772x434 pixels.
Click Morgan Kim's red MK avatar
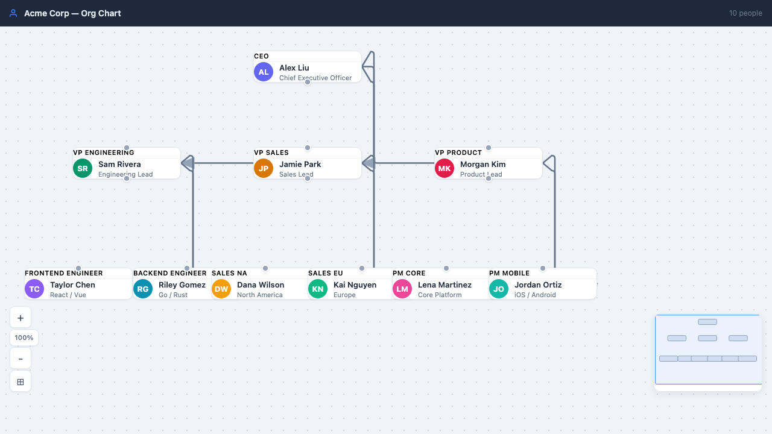pyautogui.click(x=445, y=168)
